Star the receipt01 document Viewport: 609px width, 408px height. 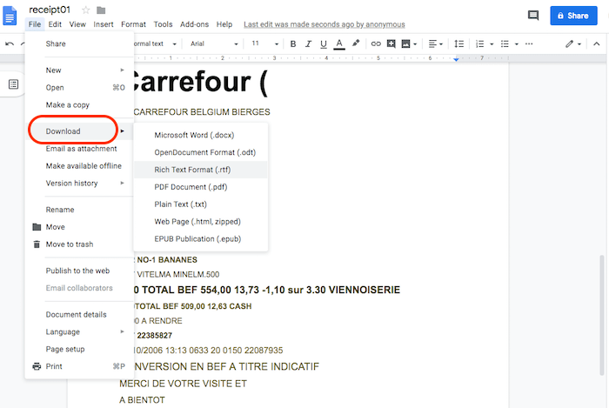(85, 10)
